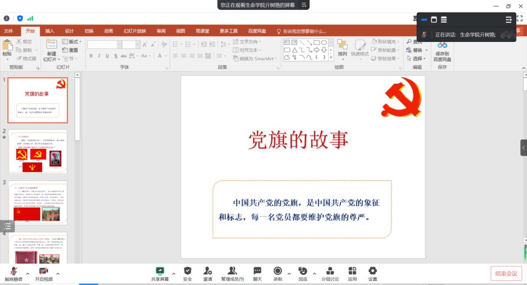
Task: Click the red End Meeting button
Action: [506, 273]
